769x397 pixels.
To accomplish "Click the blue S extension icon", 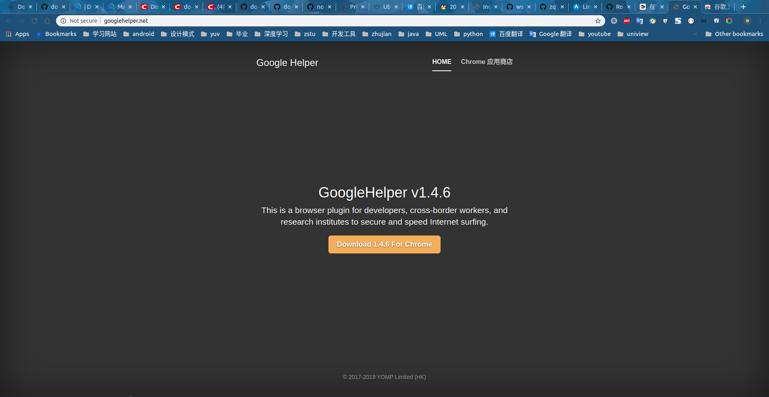I will click(x=678, y=21).
